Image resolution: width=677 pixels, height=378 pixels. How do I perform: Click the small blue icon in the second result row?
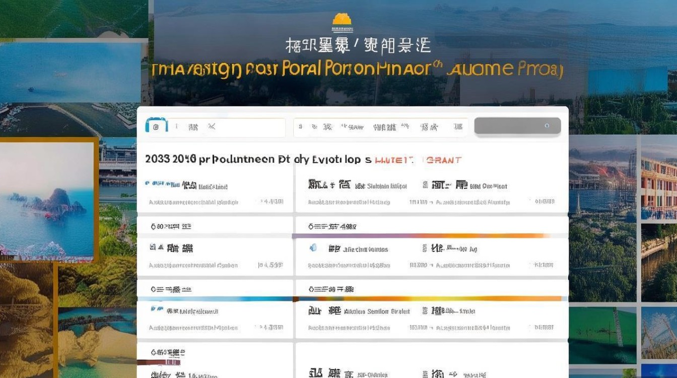pos(313,248)
